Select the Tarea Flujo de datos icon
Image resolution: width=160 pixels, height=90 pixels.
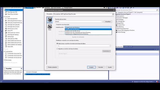point(6,14)
